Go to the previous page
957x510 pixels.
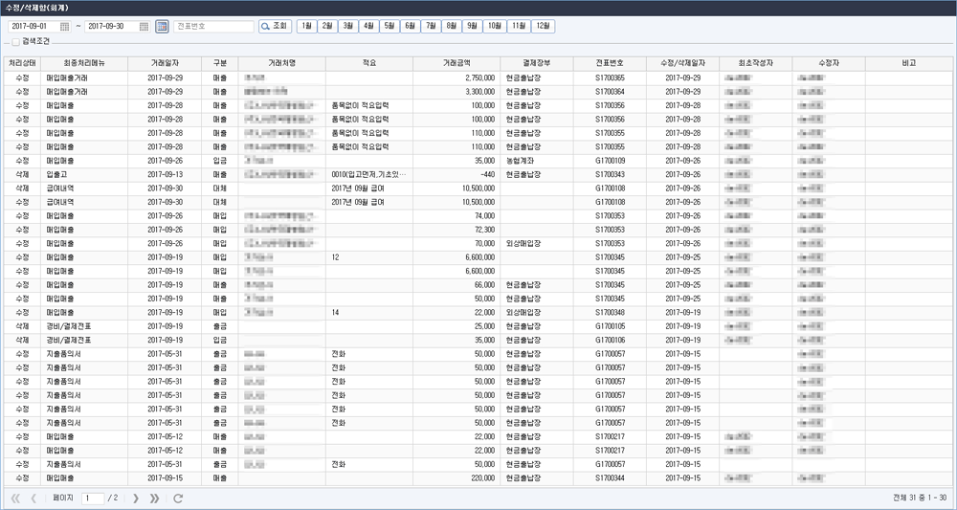coord(33,499)
